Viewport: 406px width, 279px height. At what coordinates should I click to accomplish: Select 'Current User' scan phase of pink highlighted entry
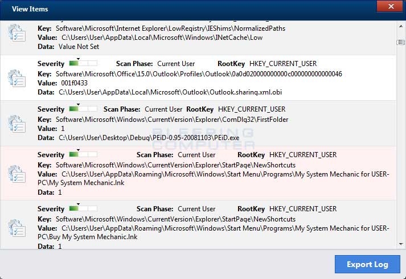tap(196, 155)
